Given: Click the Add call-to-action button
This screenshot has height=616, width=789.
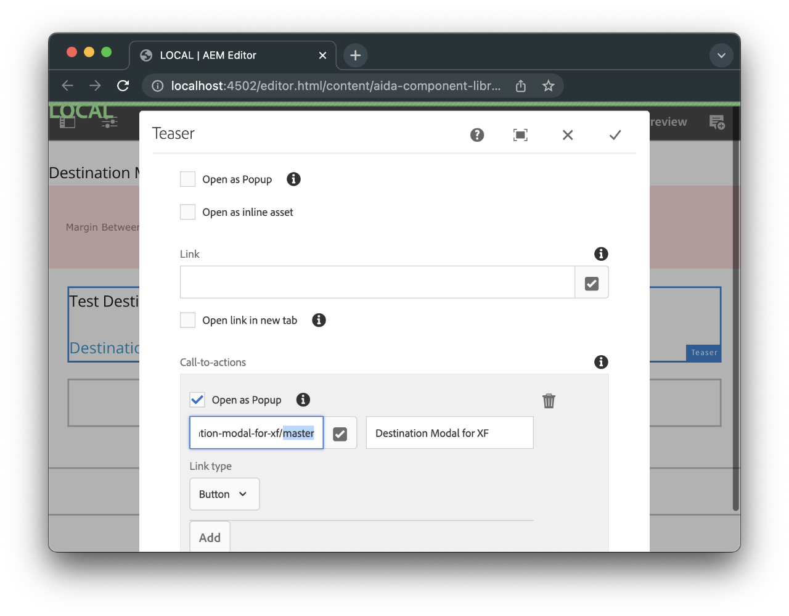Looking at the screenshot, I should 210,537.
